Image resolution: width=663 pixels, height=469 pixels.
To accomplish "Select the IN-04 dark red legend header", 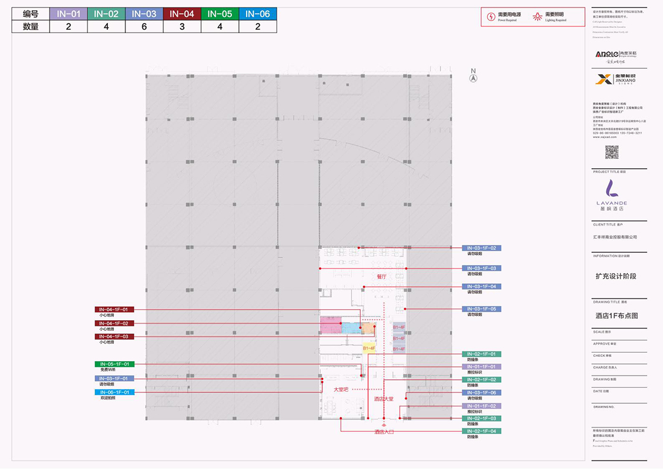I will [182, 14].
